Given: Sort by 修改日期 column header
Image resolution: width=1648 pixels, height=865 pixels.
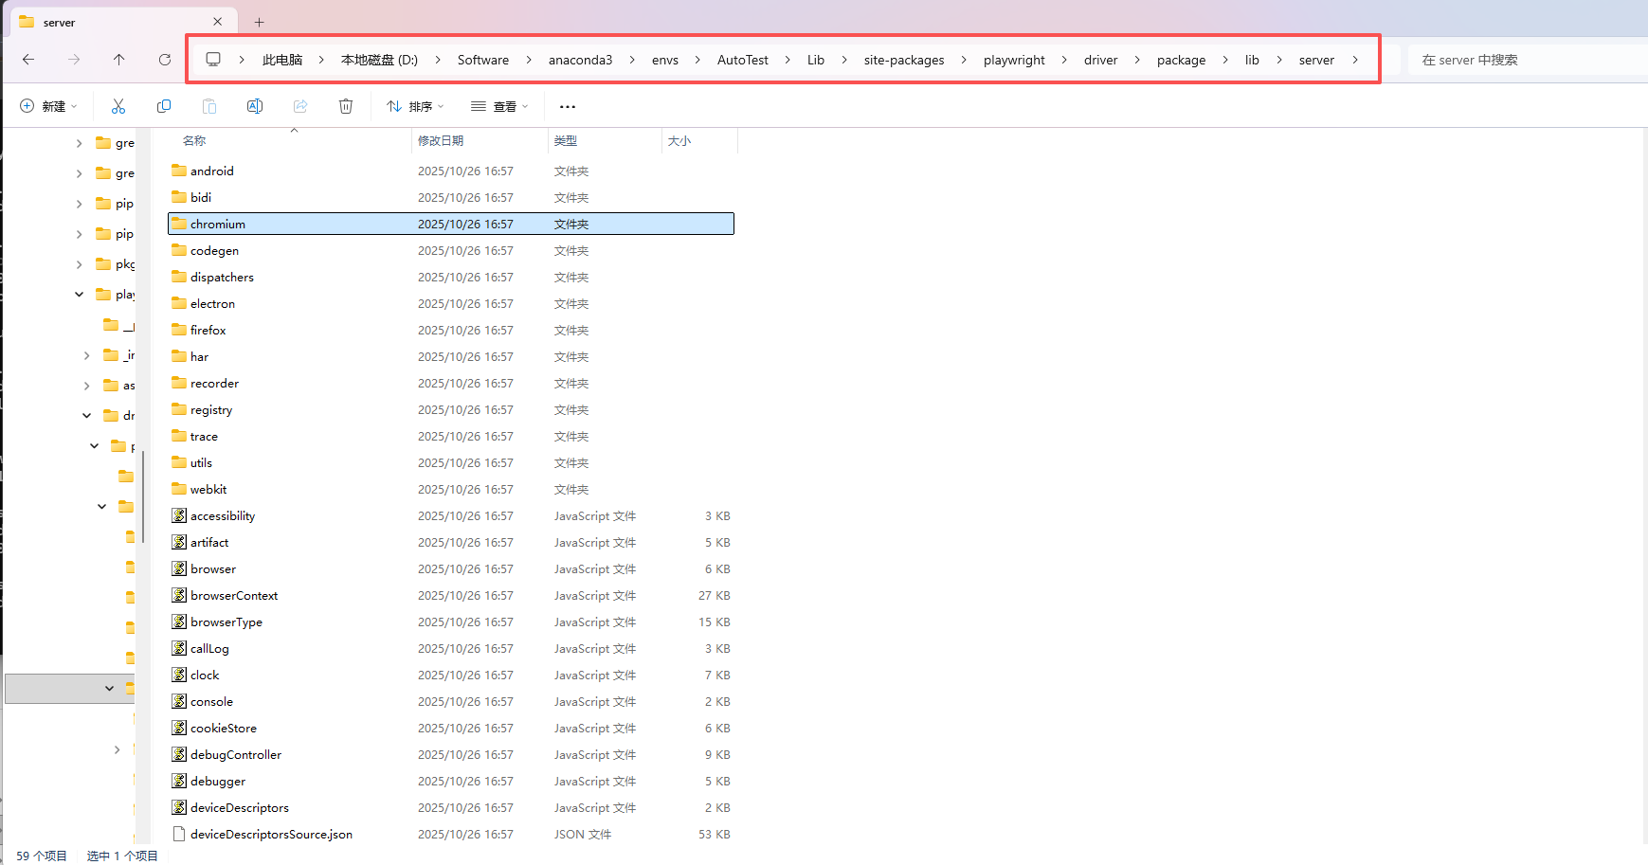Looking at the screenshot, I should click(441, 140).
